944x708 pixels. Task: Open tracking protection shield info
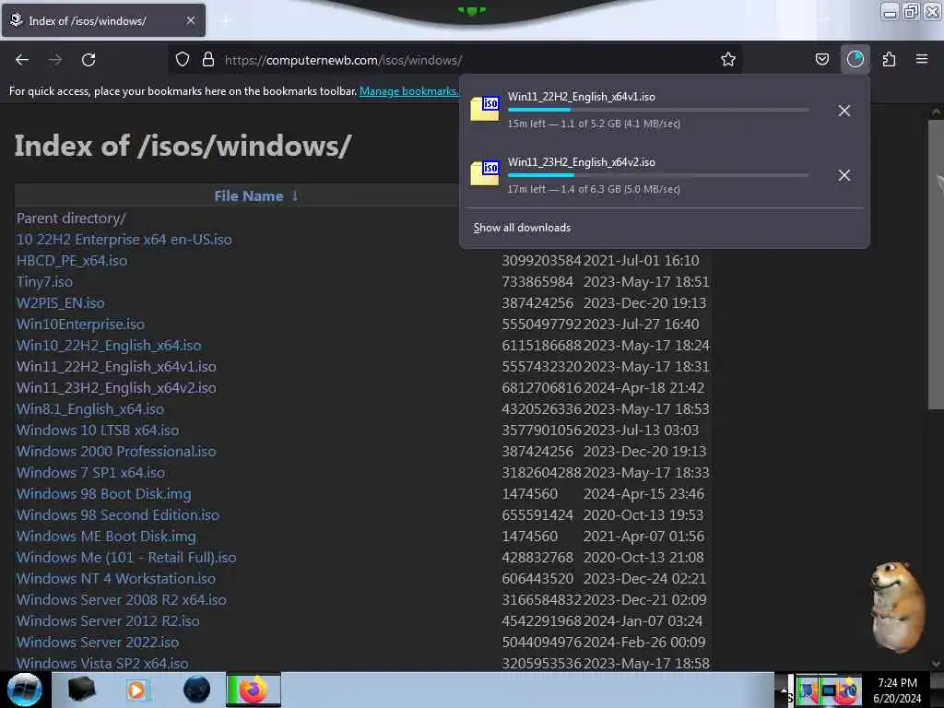(x=183, y=59)
